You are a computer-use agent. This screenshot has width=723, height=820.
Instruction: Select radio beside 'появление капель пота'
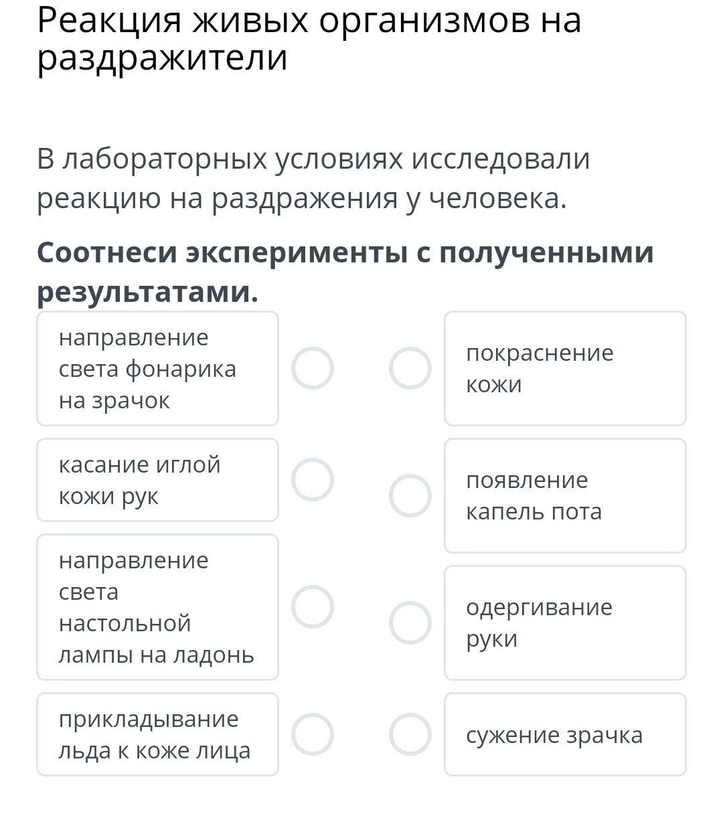click(410, 496)
